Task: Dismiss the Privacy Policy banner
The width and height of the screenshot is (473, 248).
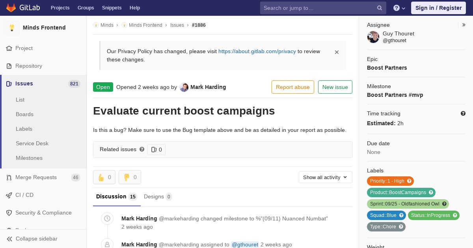Action: (337, 52)
